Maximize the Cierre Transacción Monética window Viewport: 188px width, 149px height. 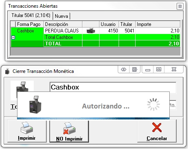159,69
